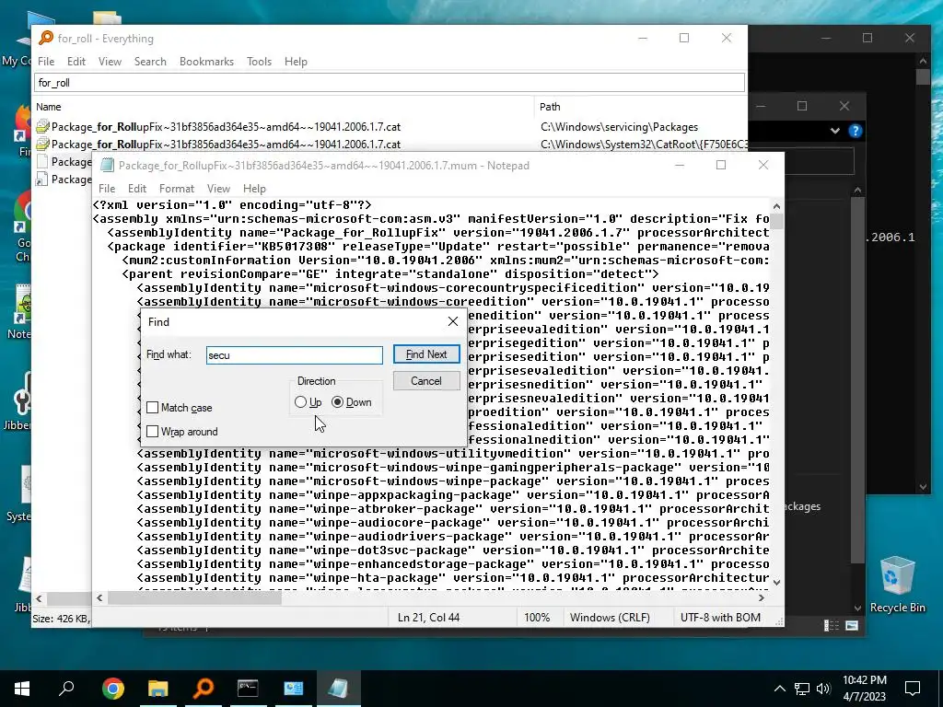Click Everything horizontal scroll left arrow

(39, 598)
